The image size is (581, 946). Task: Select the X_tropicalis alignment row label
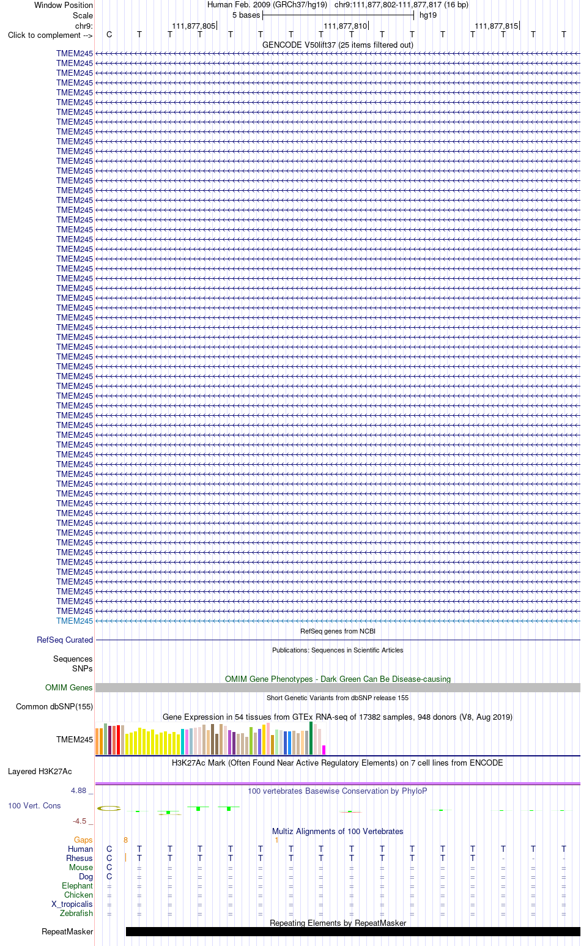[x=72, y=904]
